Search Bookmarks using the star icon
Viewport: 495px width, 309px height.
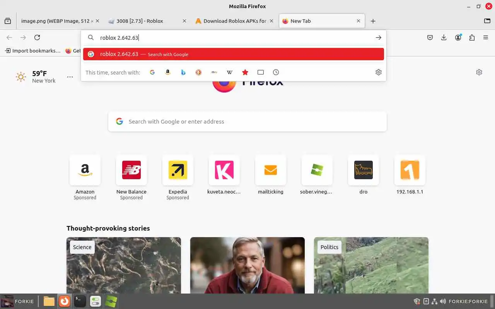[x=245, y=72]
